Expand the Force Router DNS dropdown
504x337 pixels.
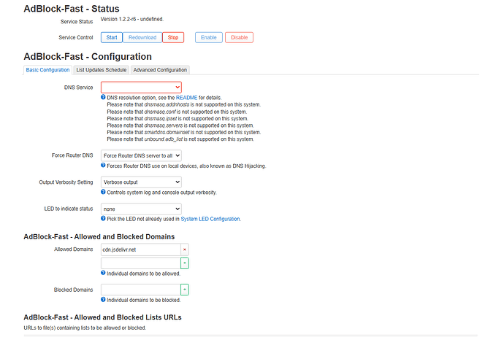pyautogui.click(x=141, y=155)
